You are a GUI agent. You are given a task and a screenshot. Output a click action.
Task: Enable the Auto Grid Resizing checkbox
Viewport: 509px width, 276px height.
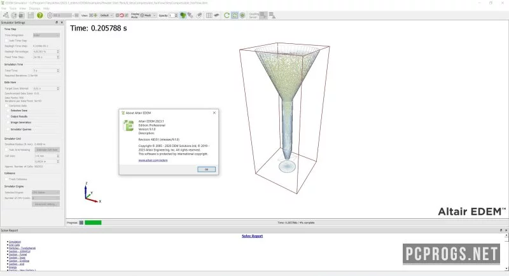click(6, 150)
